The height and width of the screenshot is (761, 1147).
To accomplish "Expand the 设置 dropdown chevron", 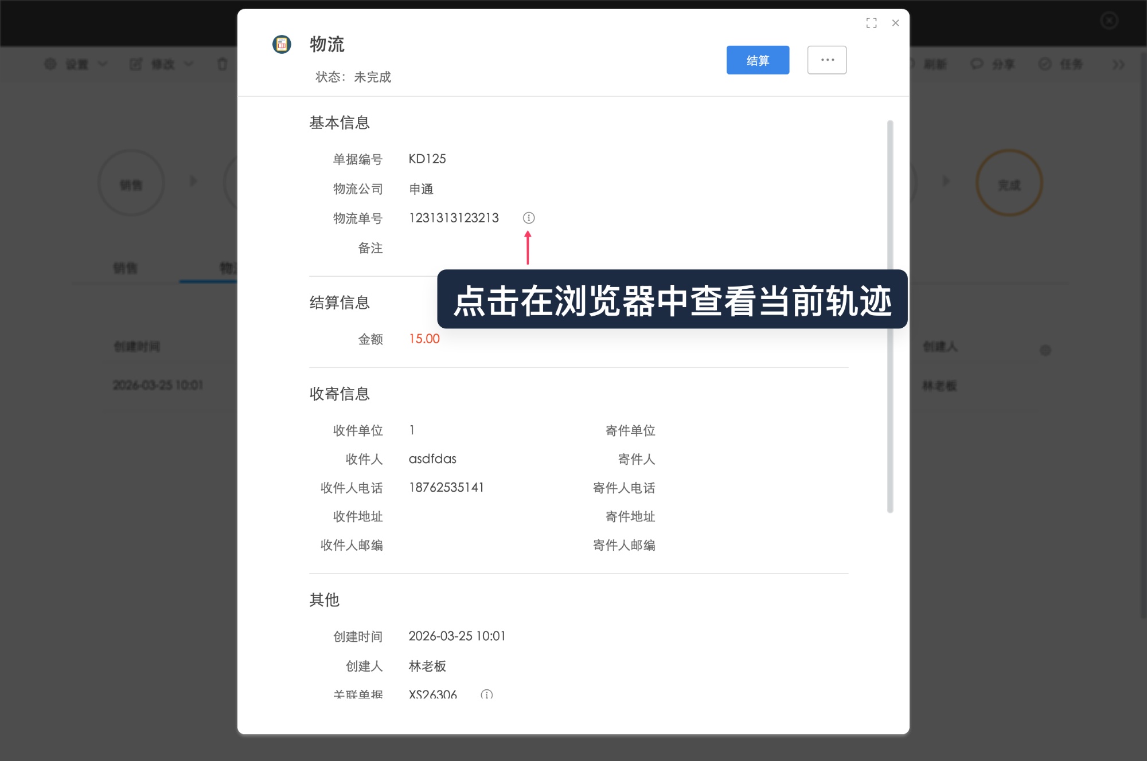I will pos(102,64).
